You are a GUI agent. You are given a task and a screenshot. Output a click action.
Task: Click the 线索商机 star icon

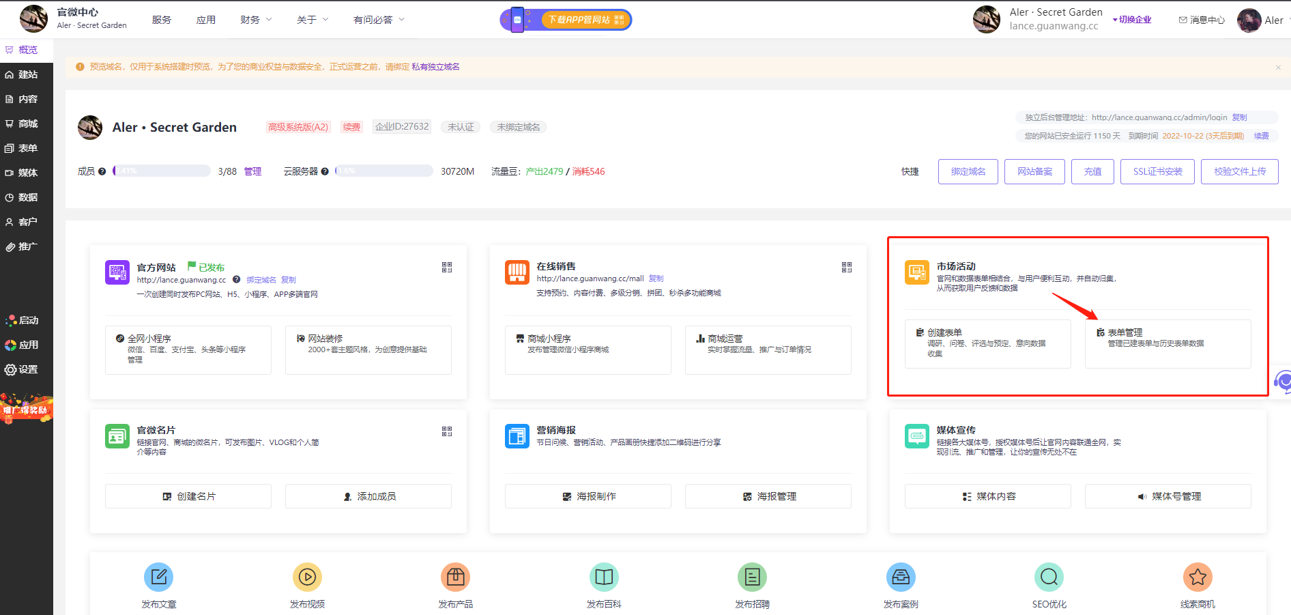[1198, 577]
